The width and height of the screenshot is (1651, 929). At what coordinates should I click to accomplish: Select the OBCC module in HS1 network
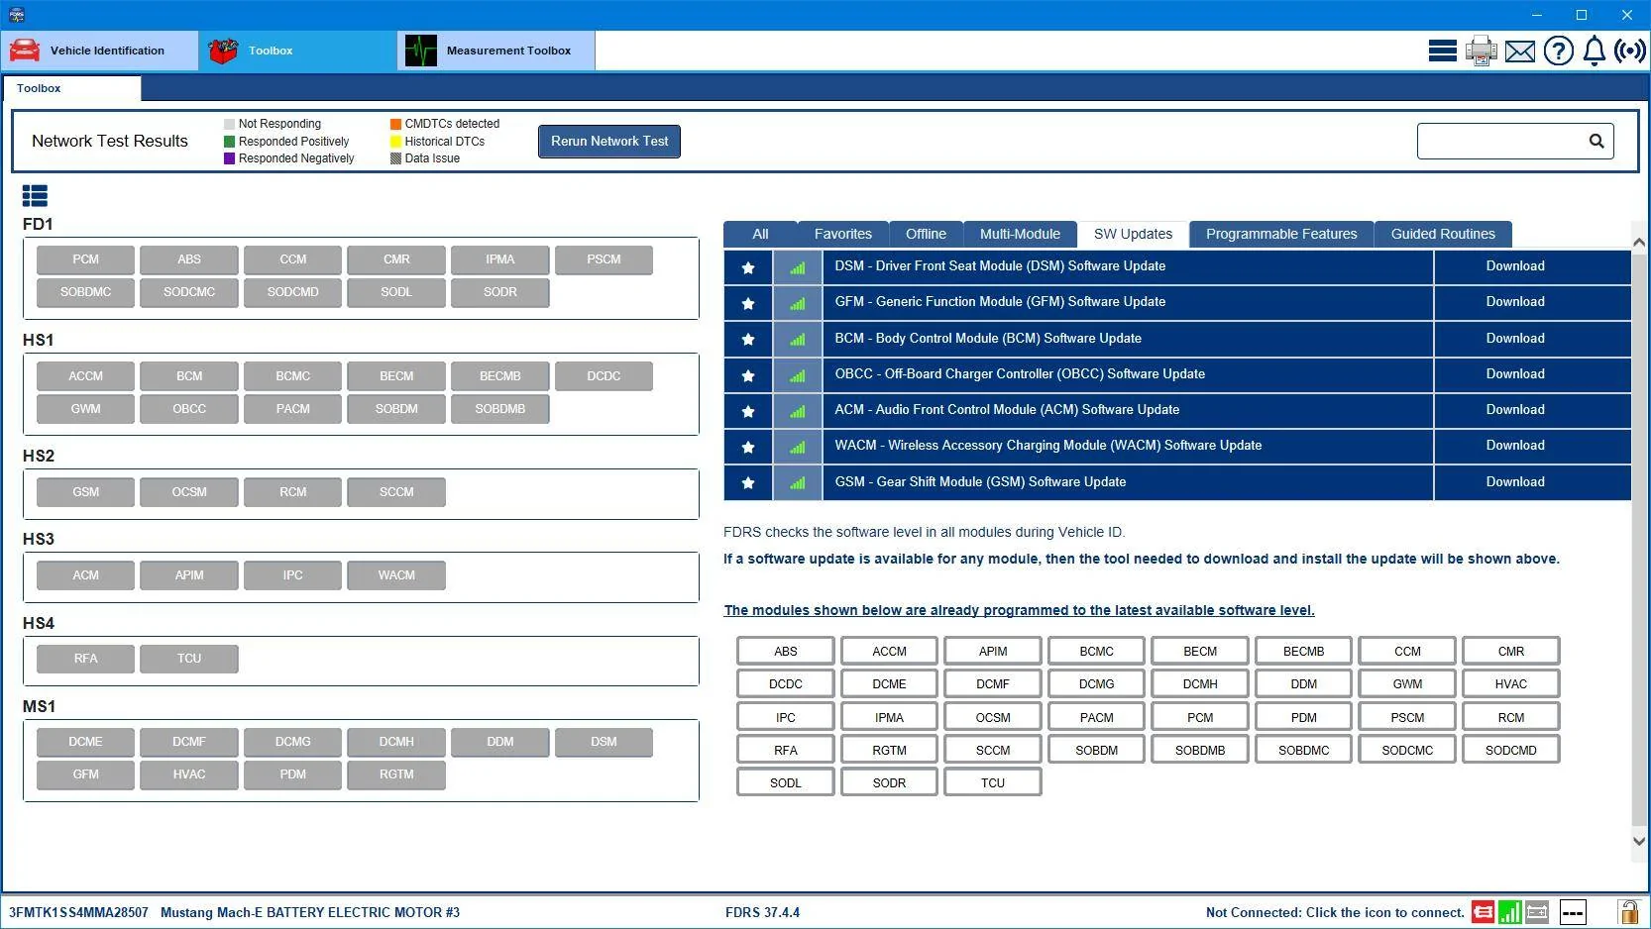tap(189, 409)
